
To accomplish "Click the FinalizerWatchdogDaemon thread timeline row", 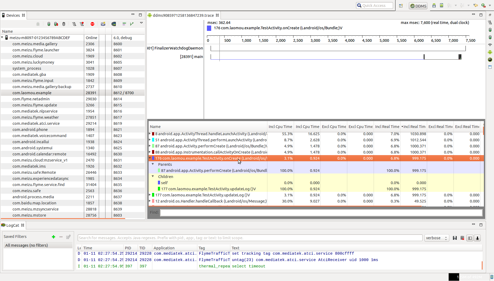I will 338,48.
